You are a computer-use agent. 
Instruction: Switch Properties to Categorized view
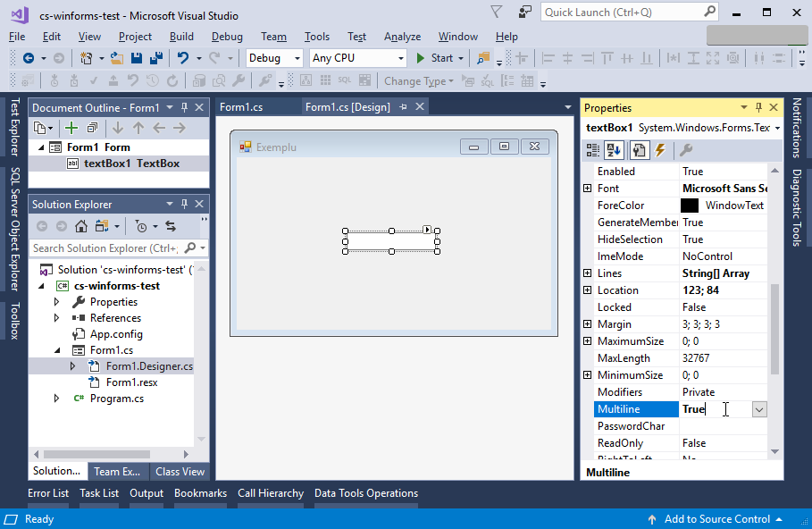click(593, 150)
